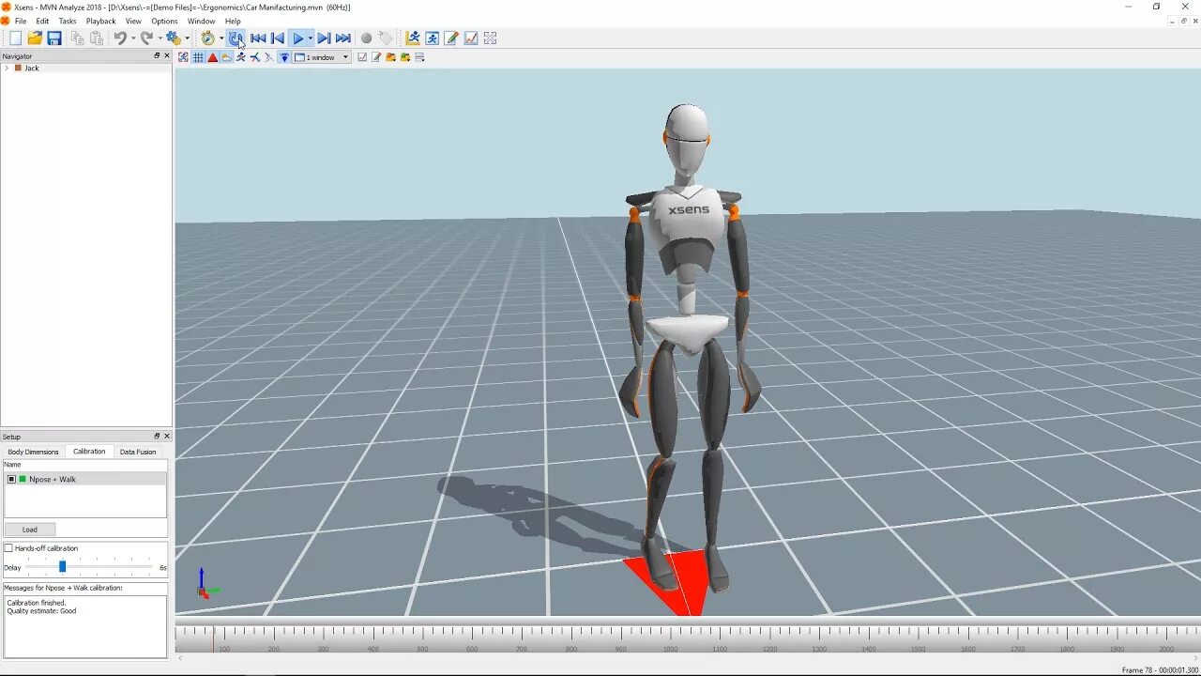
Task: Click the first viewport toolbar icon
Action: click(x=184, y=57)
